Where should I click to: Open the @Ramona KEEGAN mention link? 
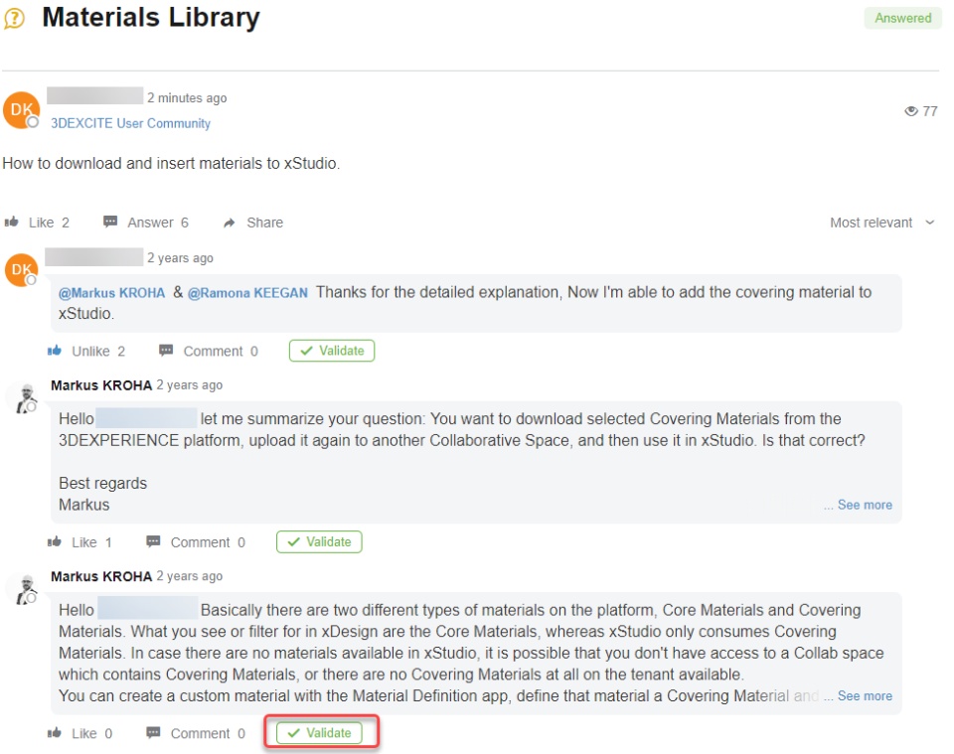tap(247, 293)
